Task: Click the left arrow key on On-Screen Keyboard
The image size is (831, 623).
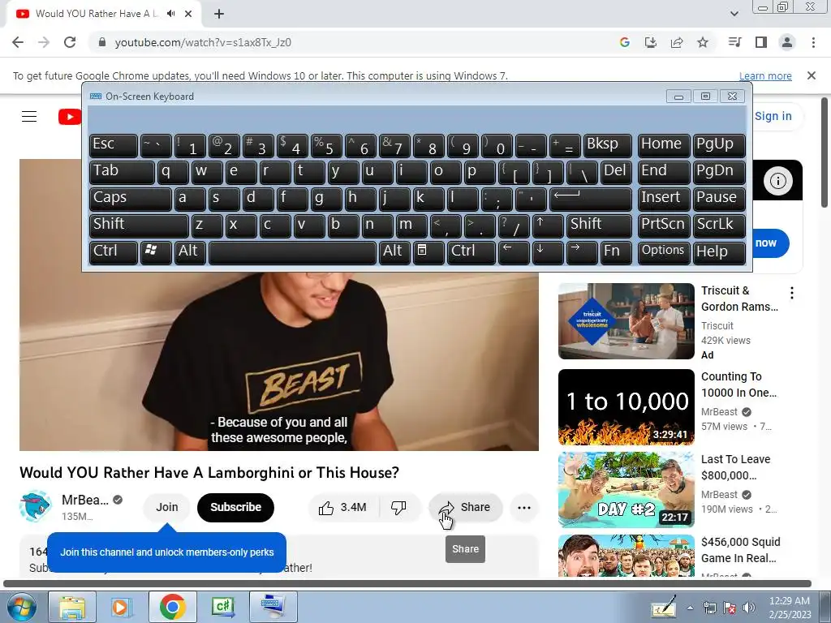Action: tap(514, 251)
